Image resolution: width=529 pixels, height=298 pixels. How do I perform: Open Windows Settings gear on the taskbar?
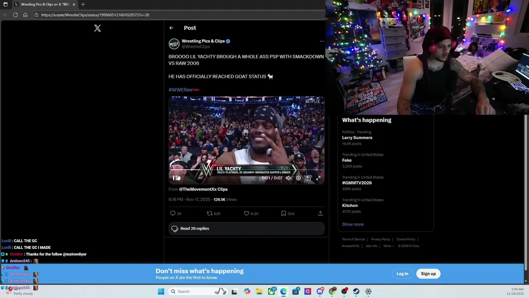(368, 291)
